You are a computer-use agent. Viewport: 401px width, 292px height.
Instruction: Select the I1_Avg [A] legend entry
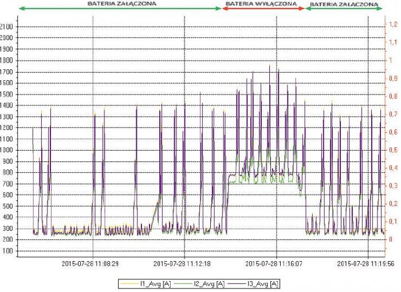146,283
